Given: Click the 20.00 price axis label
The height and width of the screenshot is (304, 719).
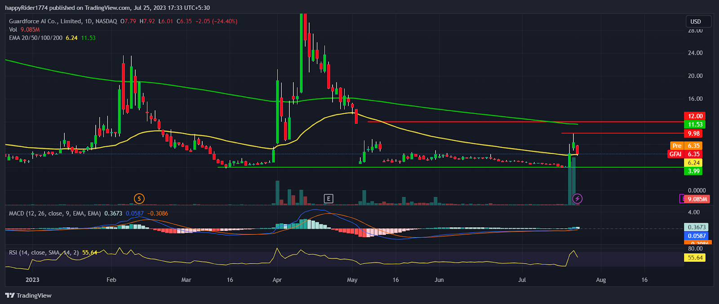Looking at the screenshot, I should click(x=695, y=76).
